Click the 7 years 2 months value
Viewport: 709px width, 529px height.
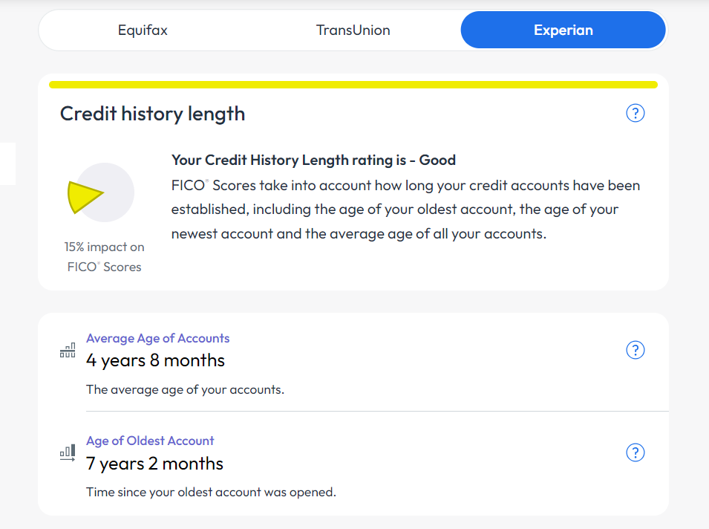[154, 464]
